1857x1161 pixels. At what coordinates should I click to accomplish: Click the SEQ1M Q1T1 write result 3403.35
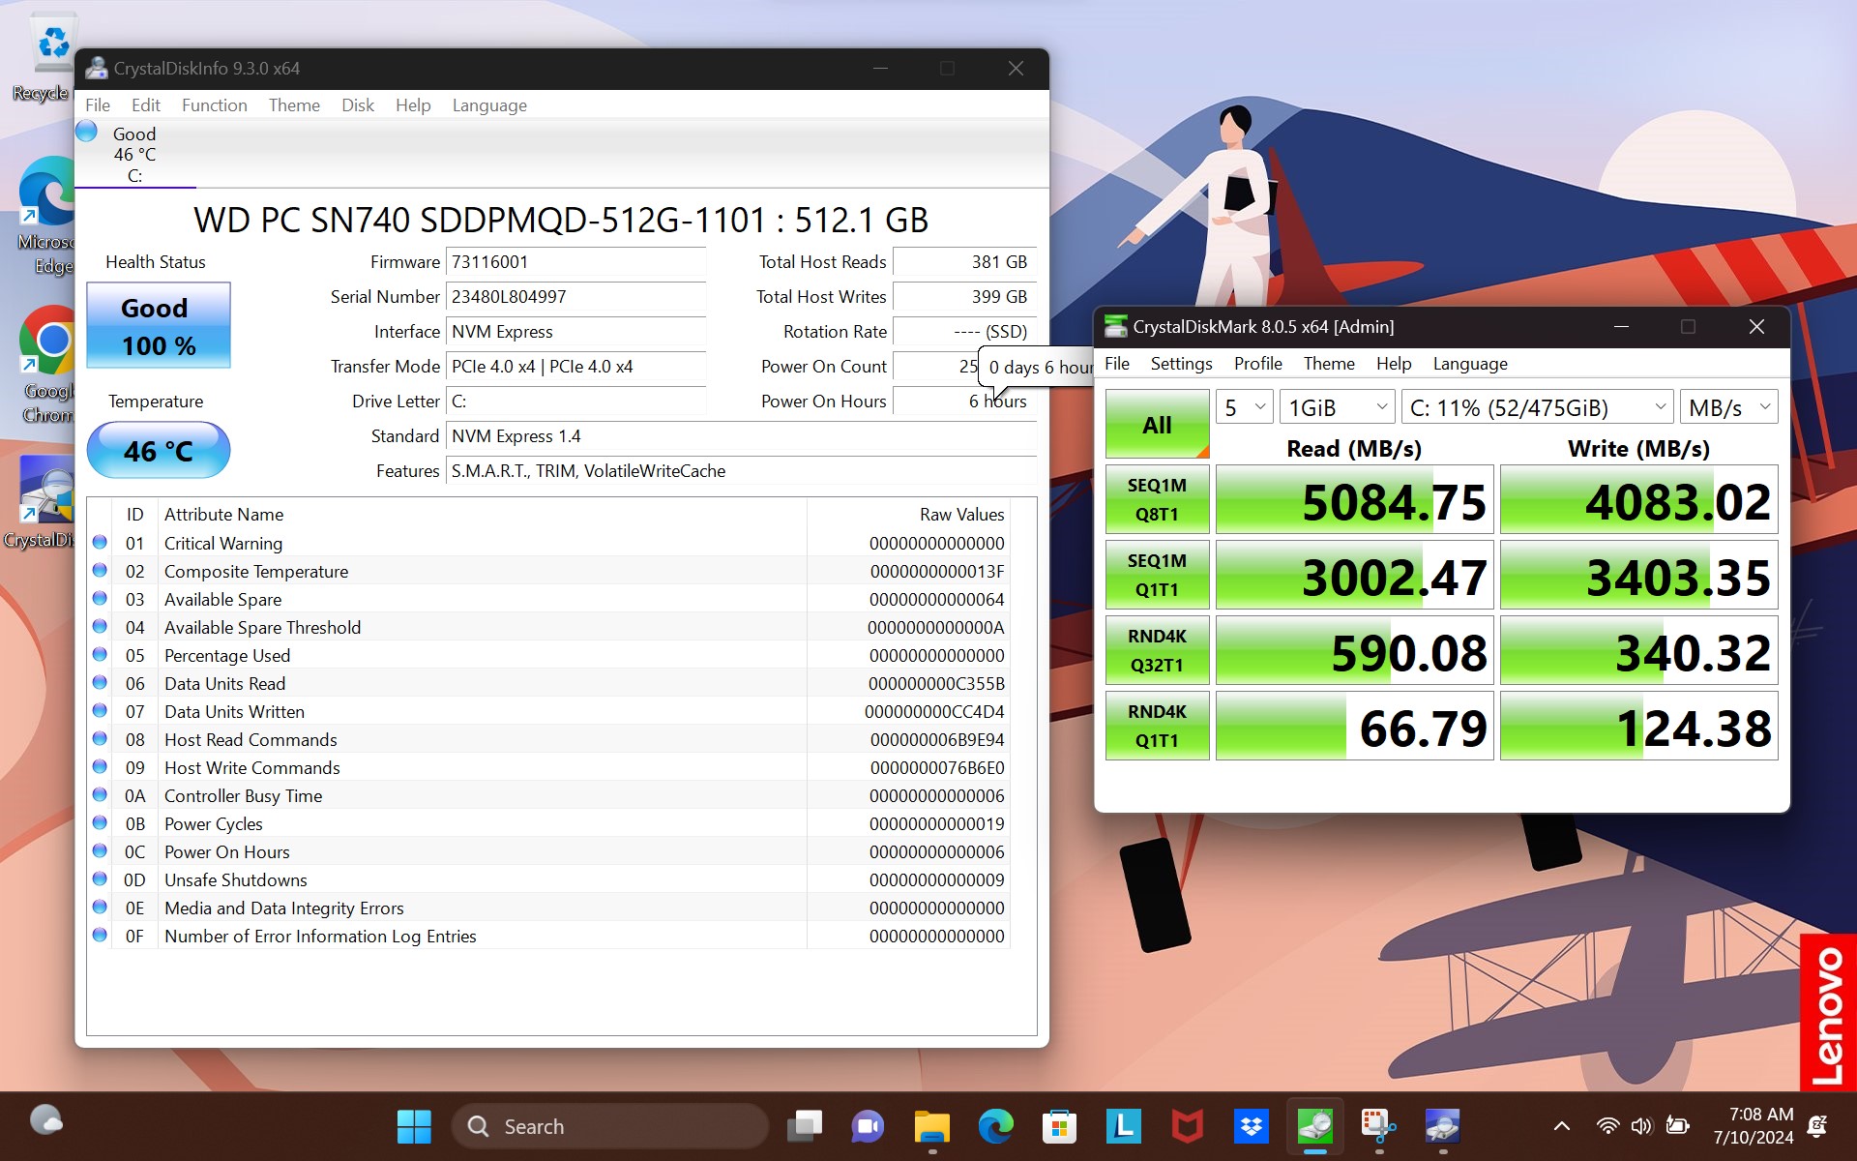pyautogui.click(x=1638, y=575)
